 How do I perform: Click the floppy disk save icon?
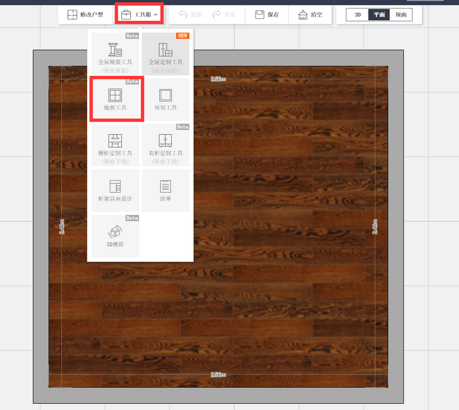pos(259,15)
